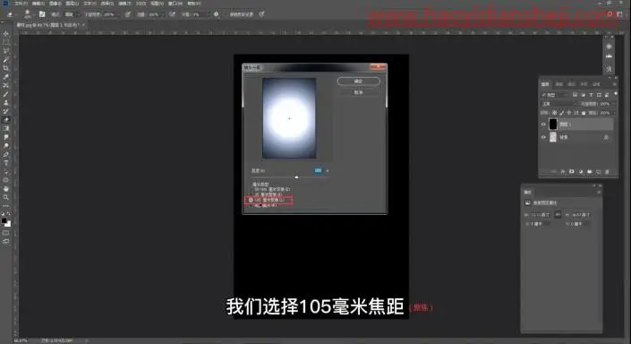This screenshot has width=631, height=344.
Task: Click the brightness value field in dialog
Action: point(319,171)
